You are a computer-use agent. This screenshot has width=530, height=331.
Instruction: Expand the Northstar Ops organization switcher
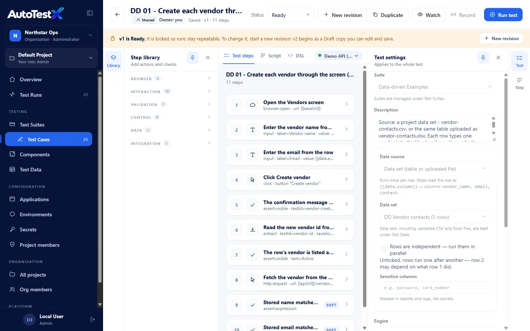[x=52, y=36]
